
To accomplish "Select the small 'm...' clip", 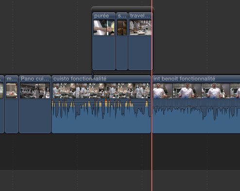I will point(12,104).
